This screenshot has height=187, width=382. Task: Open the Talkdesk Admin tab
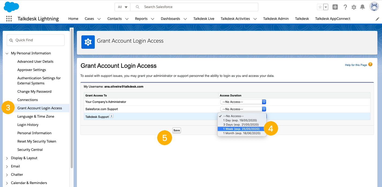tap(276, 18)
